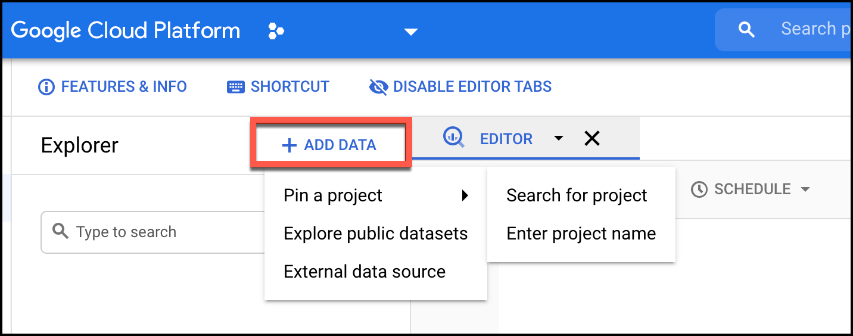Viewport: 853px width, 336px height.
Task: Toggle Disable Editor Tabs eye icon
Action: tap(378, 87)
